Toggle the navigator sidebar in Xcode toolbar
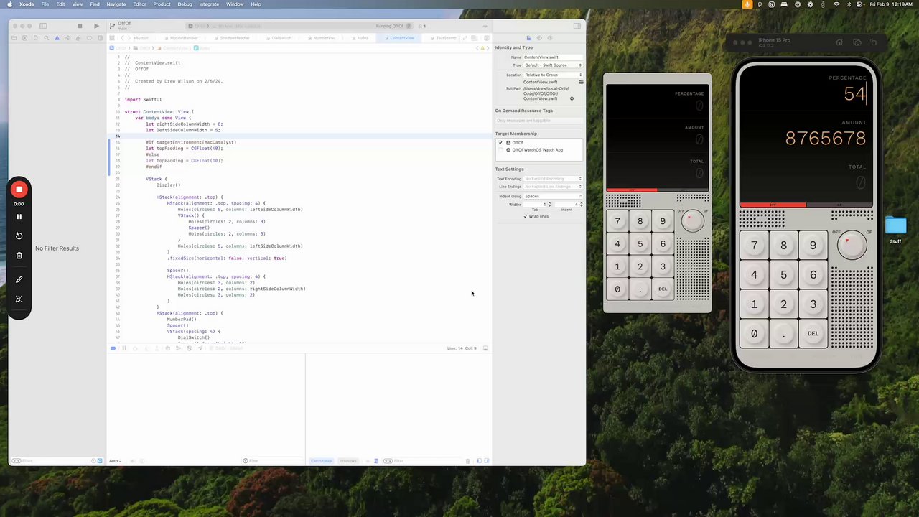The width and height of the screenshot is (919, 517). pyautogui.click(x=43, y=26)
